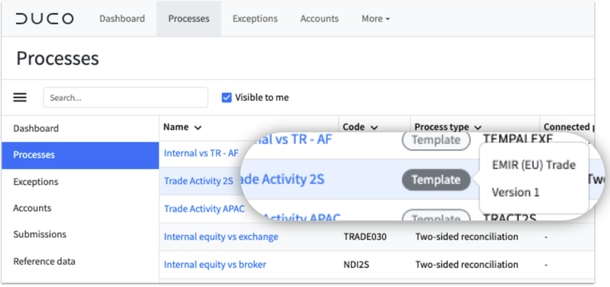The image size is (610, 287).
Task: Open the Dashboard from the top navigation
Action: (122, 18)
